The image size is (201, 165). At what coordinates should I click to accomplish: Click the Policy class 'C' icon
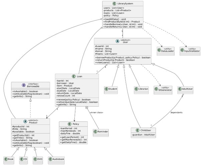(x=69, y=124)
